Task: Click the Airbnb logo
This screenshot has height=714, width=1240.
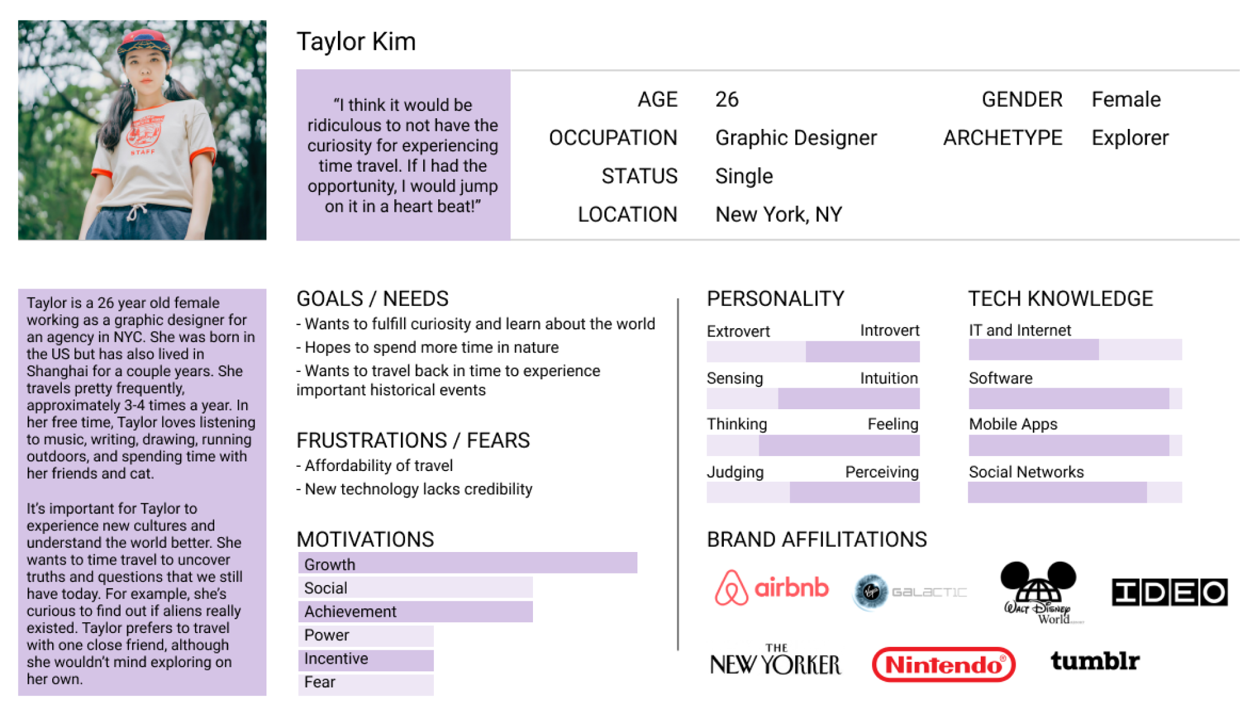Action: point(771,587)
